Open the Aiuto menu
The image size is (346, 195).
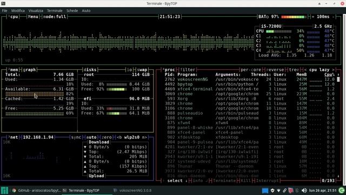coord(86,11)
